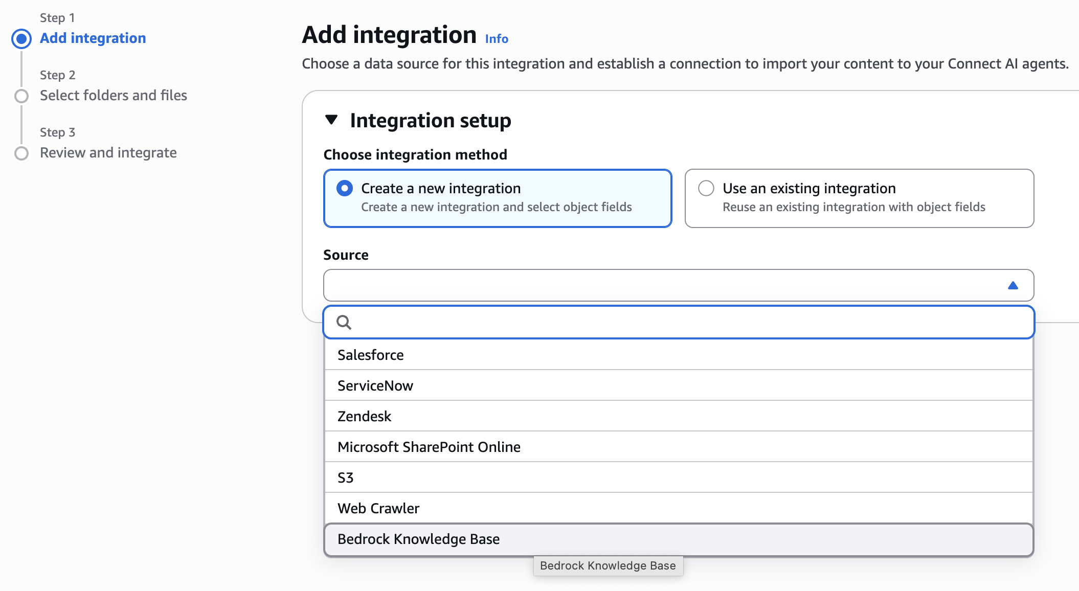Click the Step 3 circle indicator
The image size is (1079, 591).
pyautogui.click(x=21, y=152)
